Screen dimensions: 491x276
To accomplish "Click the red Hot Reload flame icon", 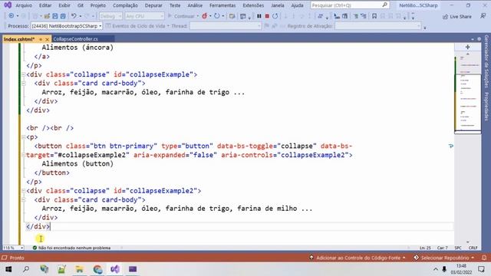I will (205, 15).
